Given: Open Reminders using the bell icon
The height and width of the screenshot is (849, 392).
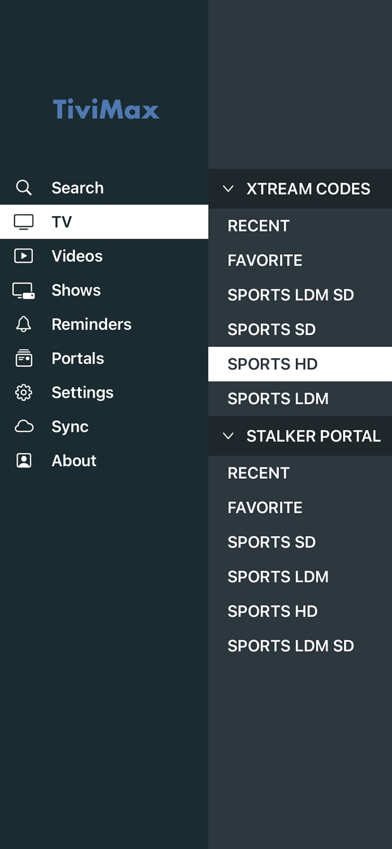Looking at the screenshot, I should [23, 324].
